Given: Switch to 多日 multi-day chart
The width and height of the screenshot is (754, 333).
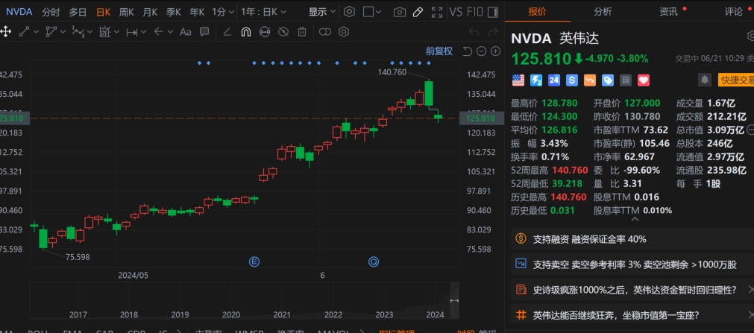Looking at the screenshot, I should click(x=78, y=12).
